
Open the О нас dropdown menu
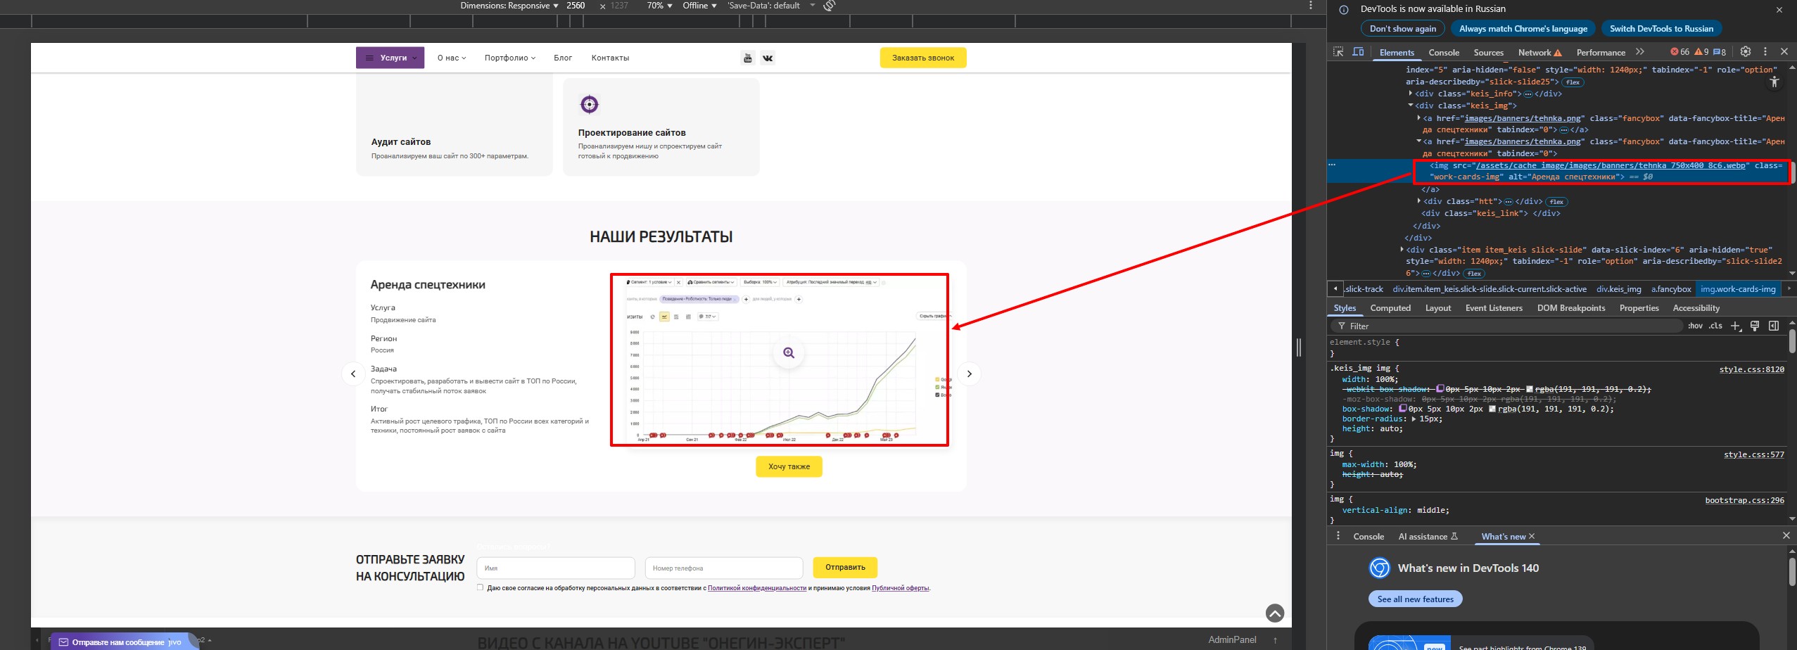[x=452, y=58]
